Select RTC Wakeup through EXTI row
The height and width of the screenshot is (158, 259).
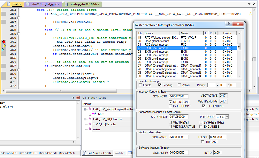click(x=187, y=38)
